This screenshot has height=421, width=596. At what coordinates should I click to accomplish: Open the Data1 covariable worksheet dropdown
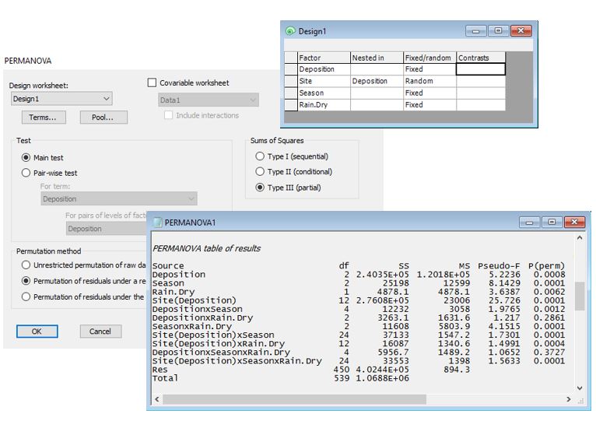tap(209, 100)
